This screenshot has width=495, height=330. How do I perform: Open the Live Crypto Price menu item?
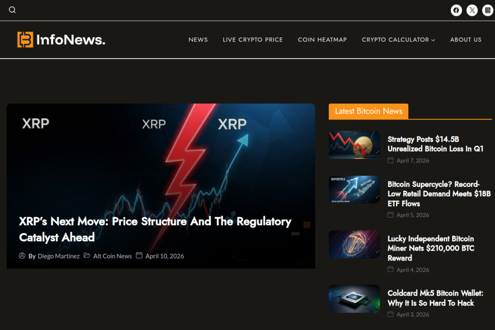tap(253, 39)
